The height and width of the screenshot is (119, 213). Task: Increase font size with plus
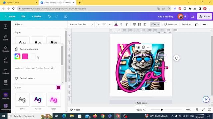[x=110, y=24]
